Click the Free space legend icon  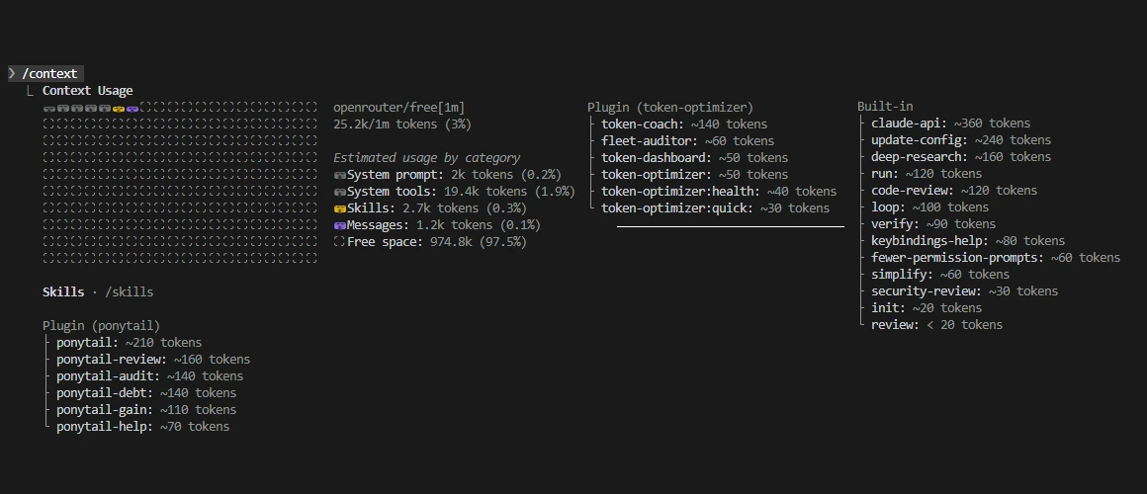point(339,242)
